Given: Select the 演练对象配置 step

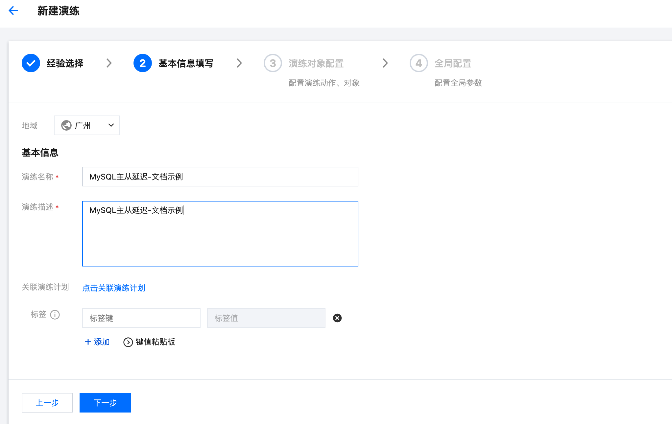Looking at the screenshot, I should pyautogui.click(x=316, y=63).
